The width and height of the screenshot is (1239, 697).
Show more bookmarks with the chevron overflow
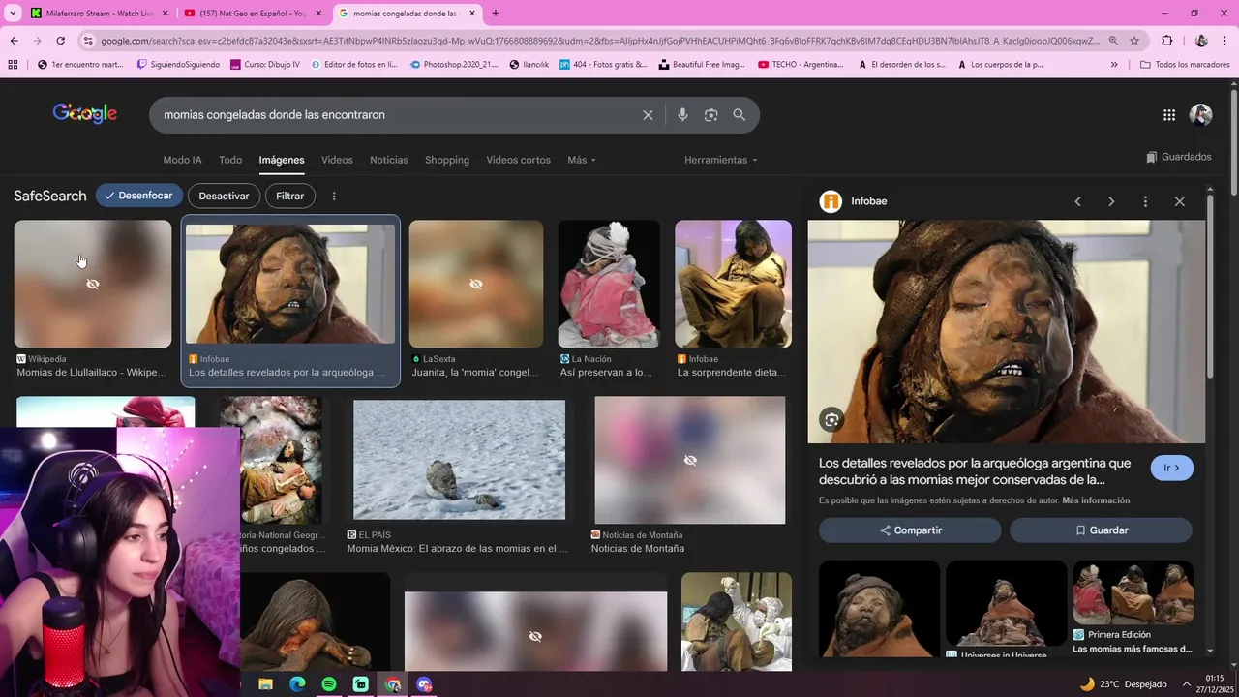point(1114,65)
